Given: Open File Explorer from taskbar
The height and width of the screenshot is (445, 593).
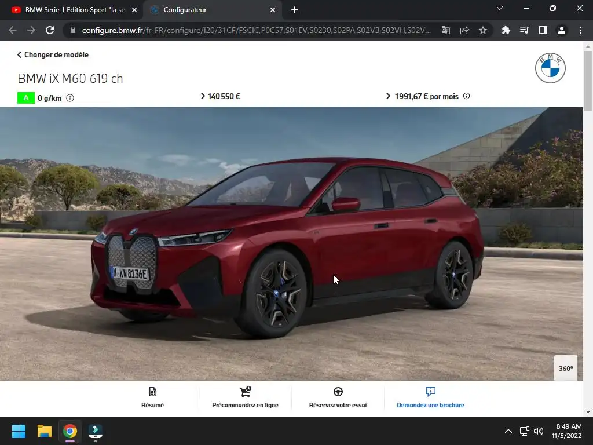Looking at the screenshot, I should pos(44,431).
